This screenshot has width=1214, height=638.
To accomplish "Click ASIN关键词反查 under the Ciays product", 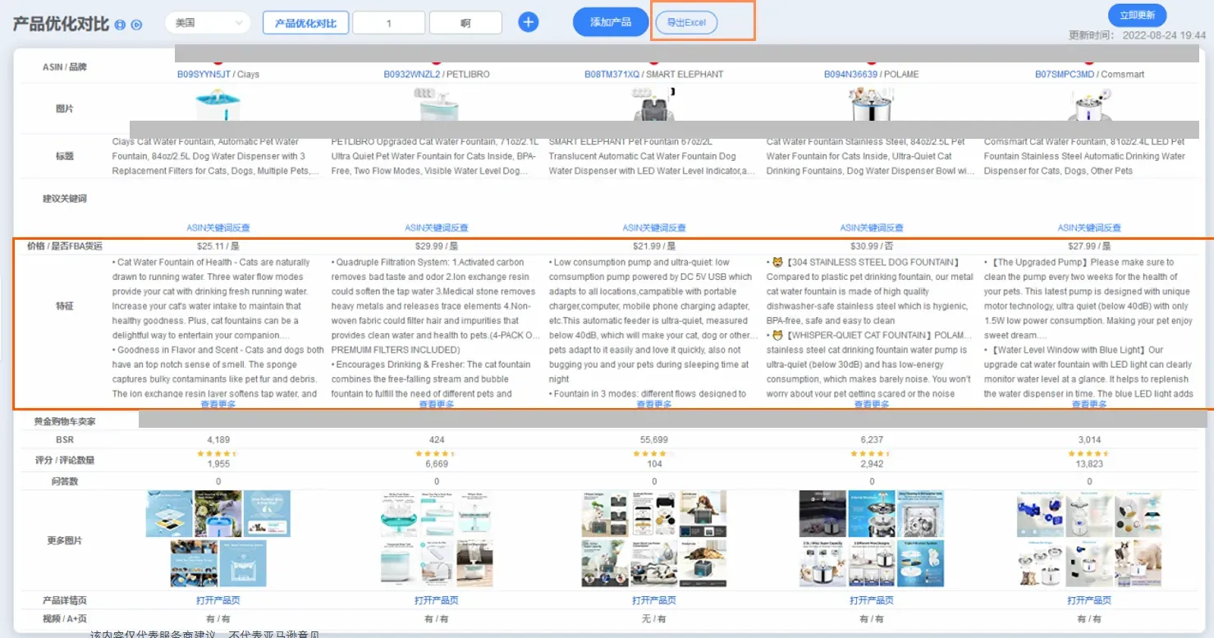I will (218, 227).
